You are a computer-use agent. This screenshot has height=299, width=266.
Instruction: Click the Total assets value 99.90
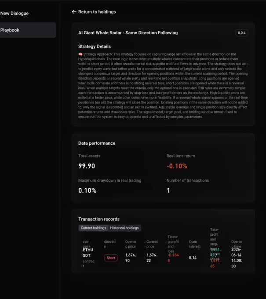[87, 166]
